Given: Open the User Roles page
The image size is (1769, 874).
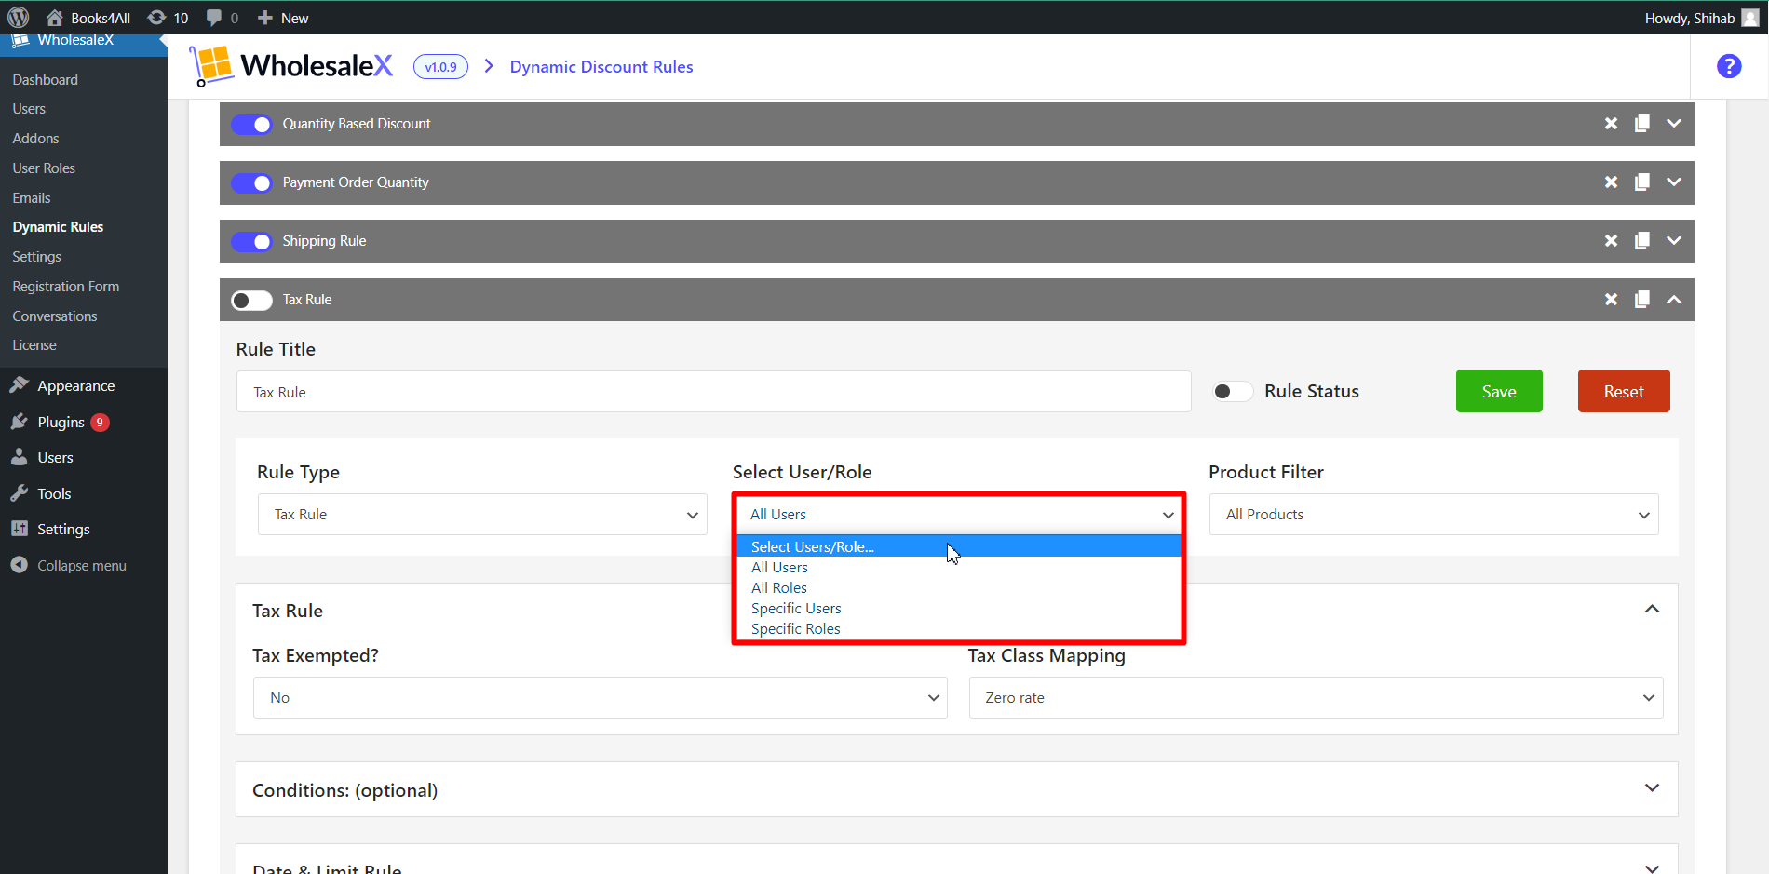Looking at the screenshot, I should (44, 168).
